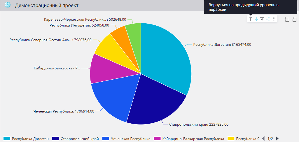299x142 pixels.
Task: Go to next legend page
Action: [x=277, y=139]
